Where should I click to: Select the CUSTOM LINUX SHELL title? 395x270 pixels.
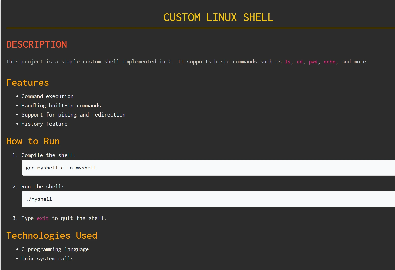(218, 17)
